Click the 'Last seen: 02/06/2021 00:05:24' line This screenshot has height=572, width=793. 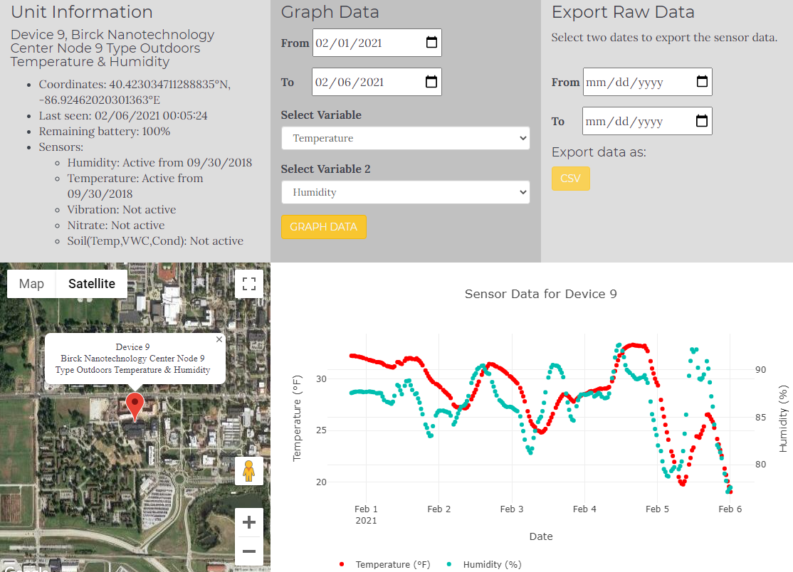[123, 116]
